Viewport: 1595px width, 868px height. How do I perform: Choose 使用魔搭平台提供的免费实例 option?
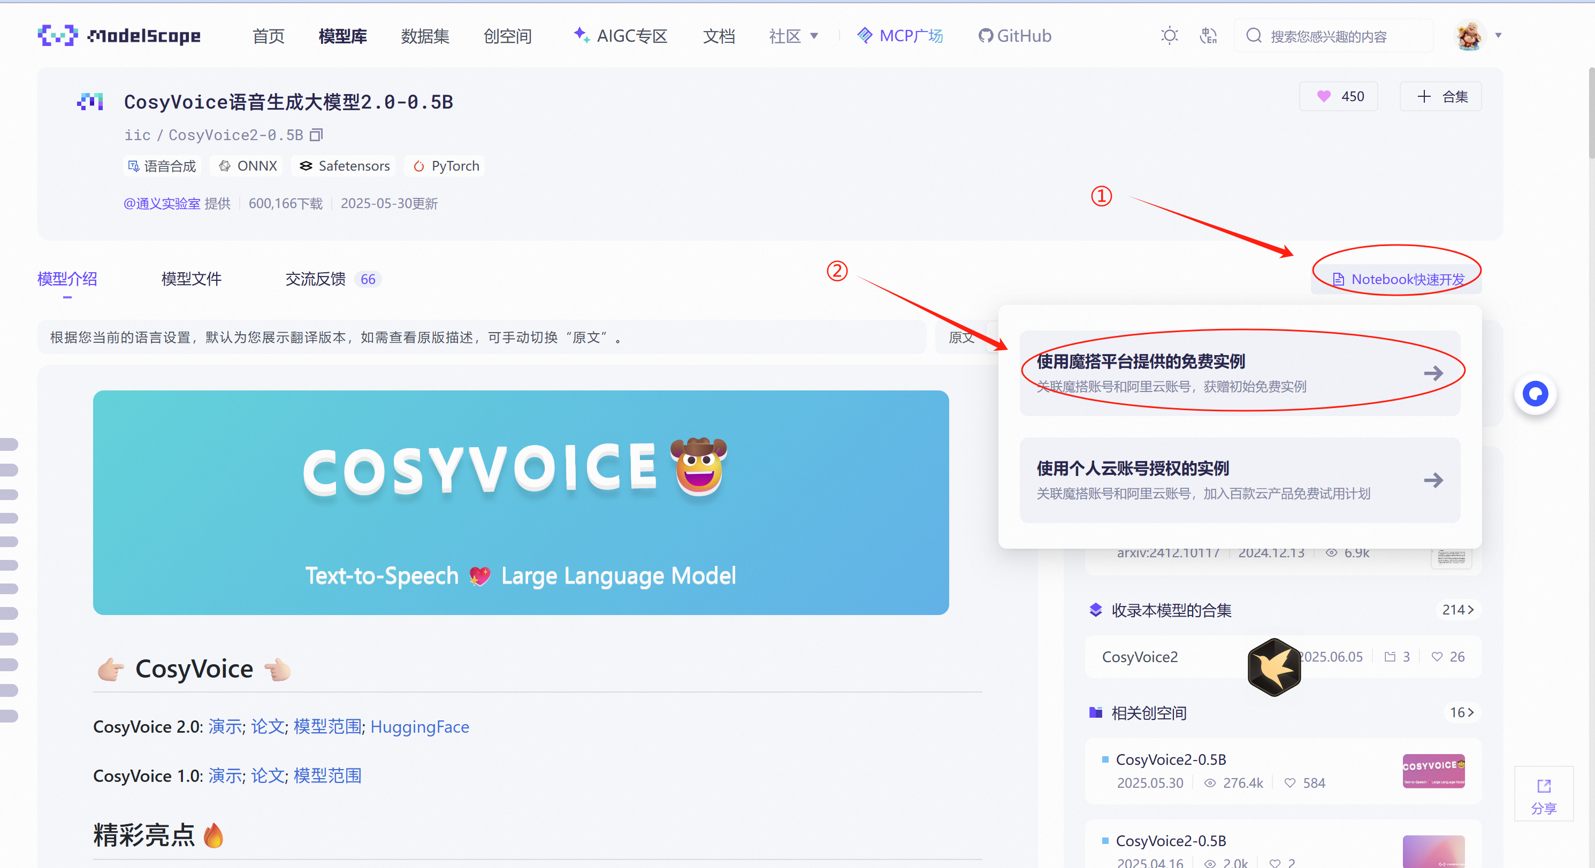pyautogui.click(x=1240, y=373)
